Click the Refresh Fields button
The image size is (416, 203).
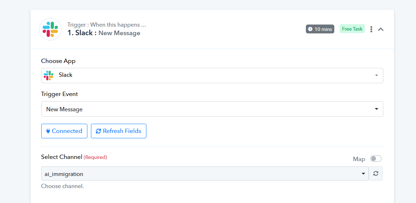(119, 131)
